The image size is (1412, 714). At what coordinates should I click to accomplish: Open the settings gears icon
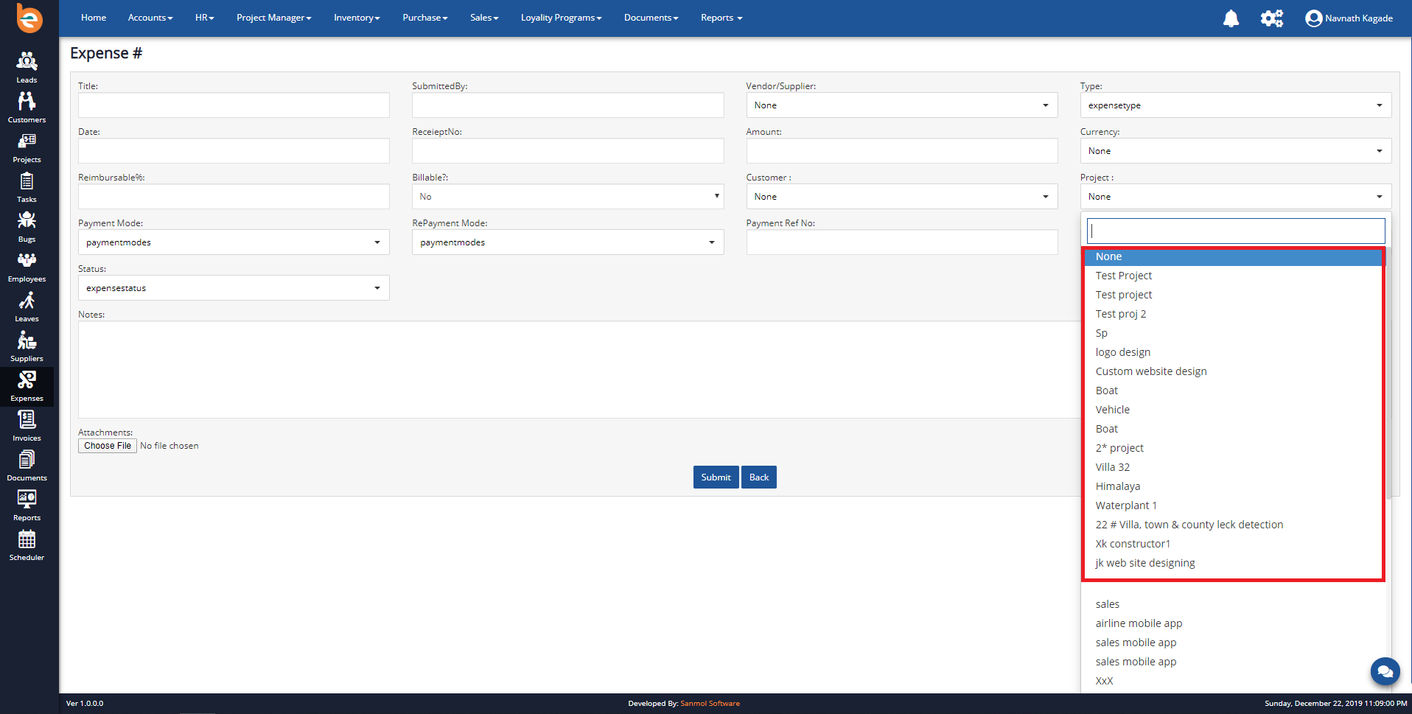(x=1271, y=18)
